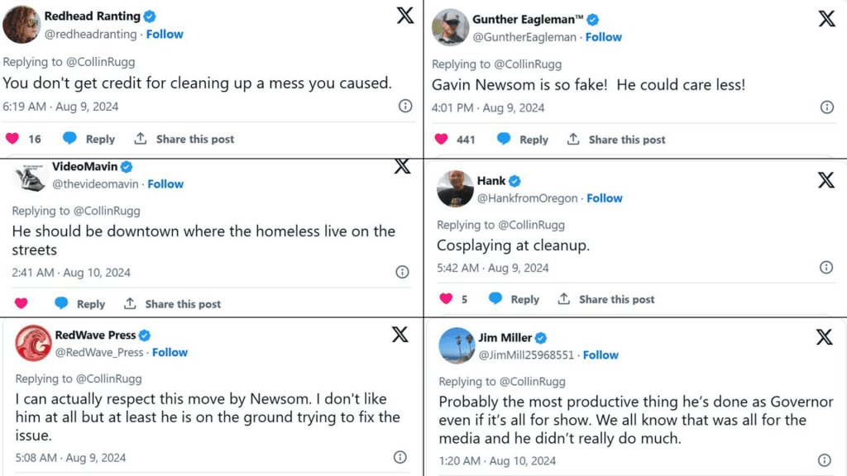Open Redhead Ranting's profile picture
This screenshot has height=476, width=847.
(22, 24)
